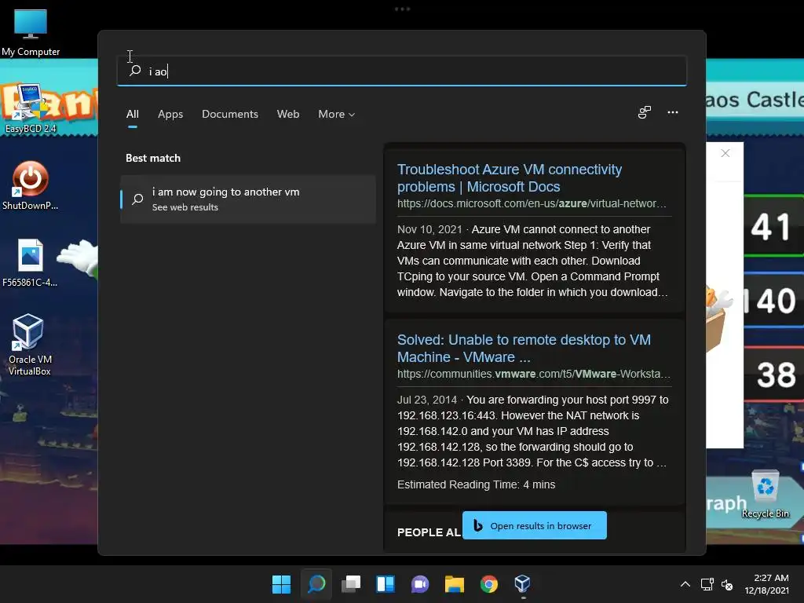Click See web results text

pyautogui.click(x=185, y=207)
